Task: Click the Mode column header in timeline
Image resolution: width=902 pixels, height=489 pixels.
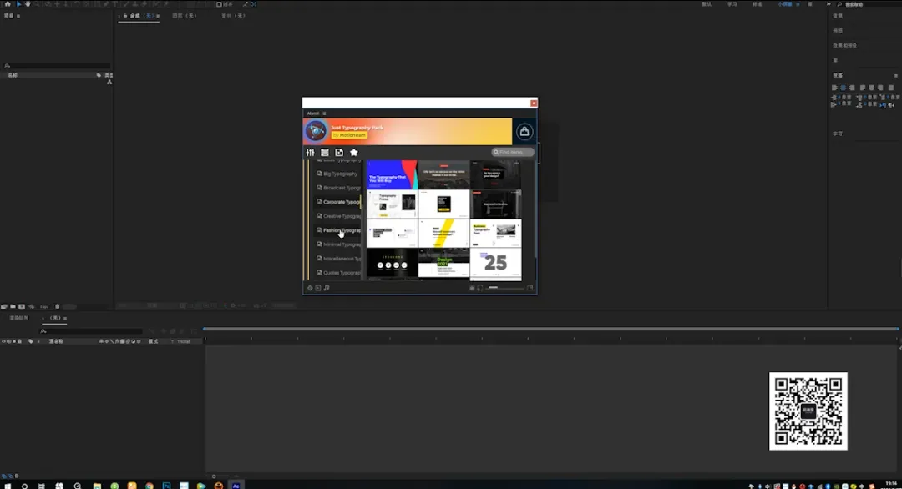Action: click(x=153, y=341)
